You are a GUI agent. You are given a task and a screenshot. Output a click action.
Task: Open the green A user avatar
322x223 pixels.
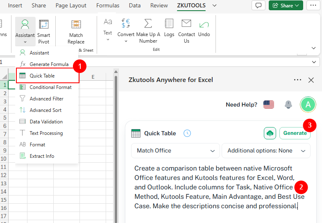point(308,105)
